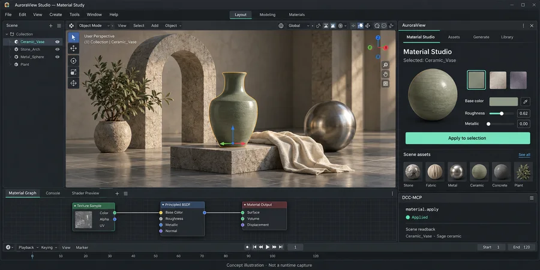
Task: Open the Shader Preview tab
Action: click(85, 193)
